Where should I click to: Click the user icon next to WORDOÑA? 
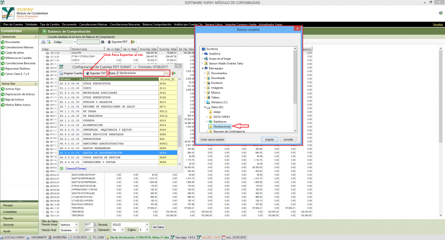[x=50, y=237]
